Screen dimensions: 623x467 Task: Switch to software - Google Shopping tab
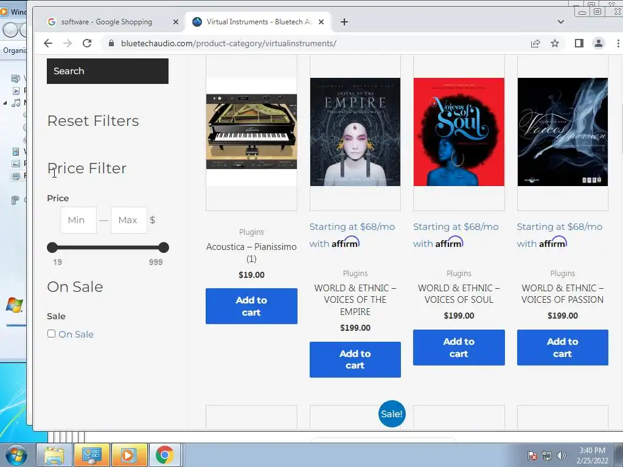click(106, 22)
